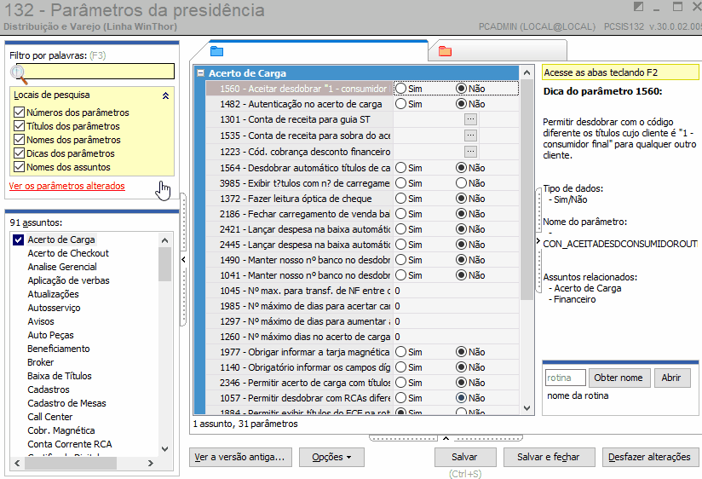Viewport: 702px width, 479px height.
Task: Click value of parameter 1045
Action: [x=456, y=291]
